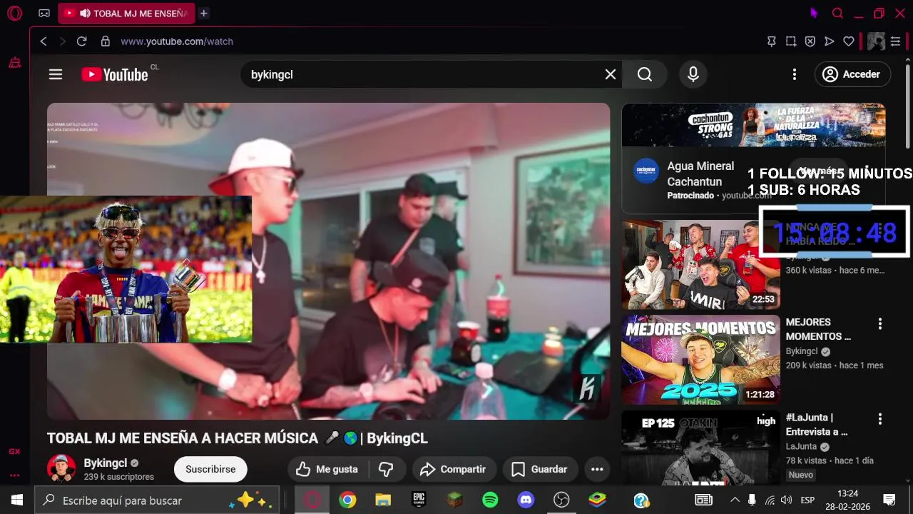Open MEJORES MOMENTOS 2025 thumbnail
The width and height of the screenshot is (913, 514).
click(x=700, y=360)
